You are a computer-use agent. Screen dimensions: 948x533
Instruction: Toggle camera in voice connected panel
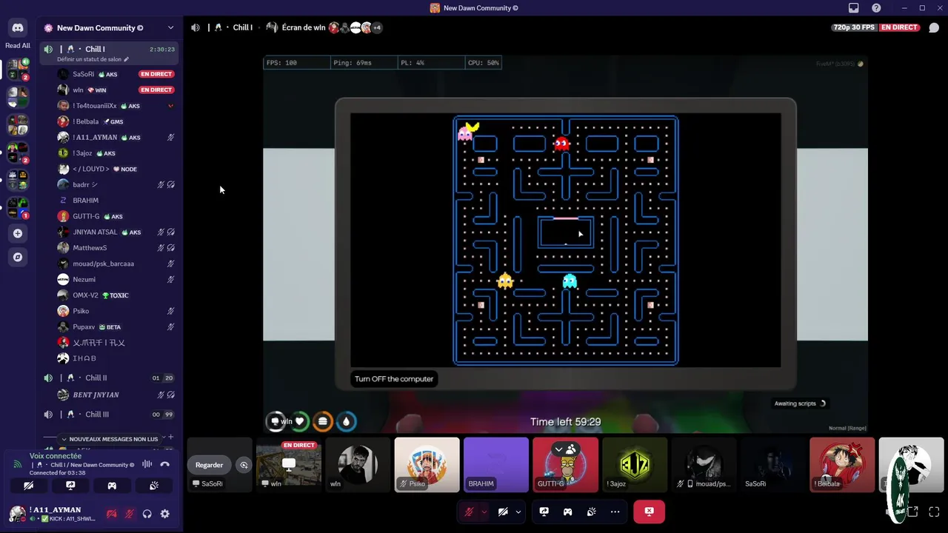coord(28,486)
